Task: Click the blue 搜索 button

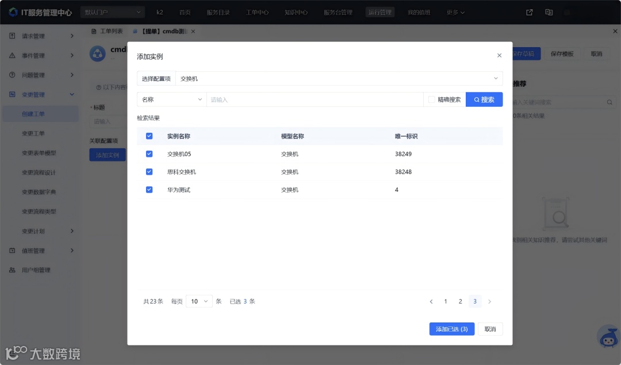Action: pyautogui.click(x=484, y=99)
